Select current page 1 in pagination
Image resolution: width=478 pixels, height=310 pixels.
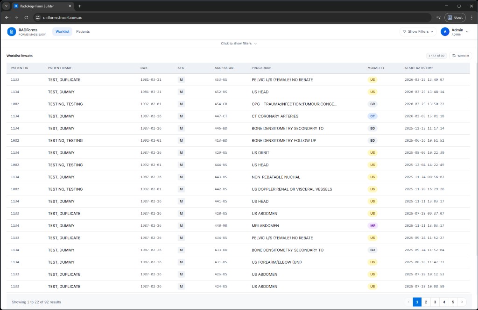pos(417,302)
